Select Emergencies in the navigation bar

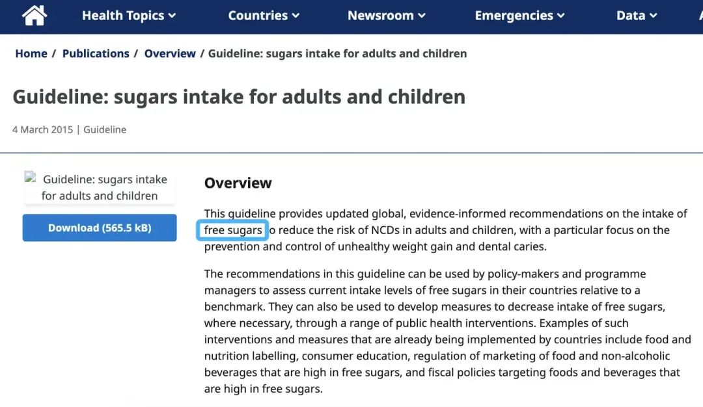[519, 16]
